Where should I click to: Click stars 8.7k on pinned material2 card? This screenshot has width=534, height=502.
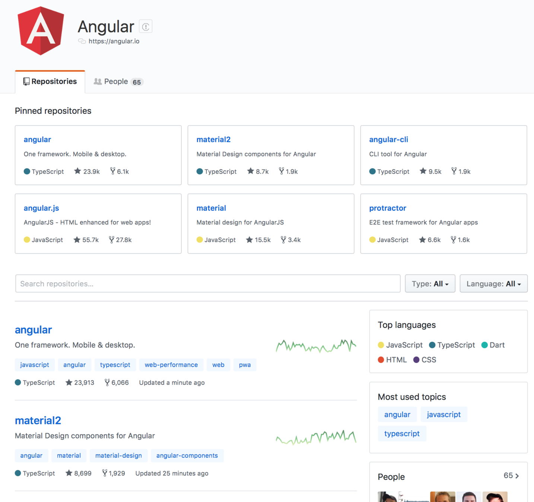pyautogui.click(x=258, y=171)
